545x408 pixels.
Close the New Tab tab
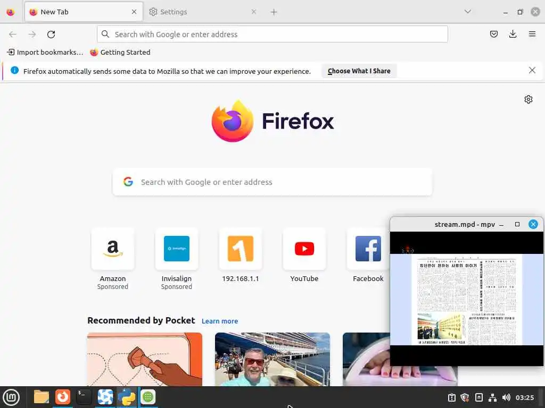134,12
